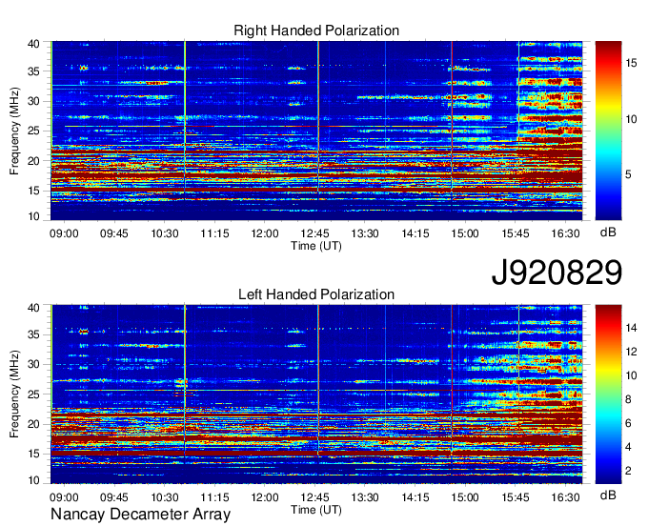Click the Right Handed plot's color scale bar
Screen dimensions: 648x526
click(608, 131)
